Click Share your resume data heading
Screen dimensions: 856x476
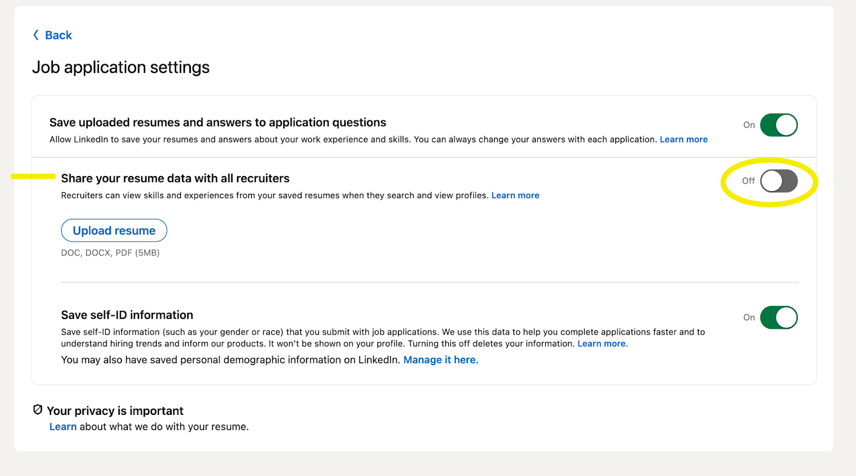(x=175, y=178)
